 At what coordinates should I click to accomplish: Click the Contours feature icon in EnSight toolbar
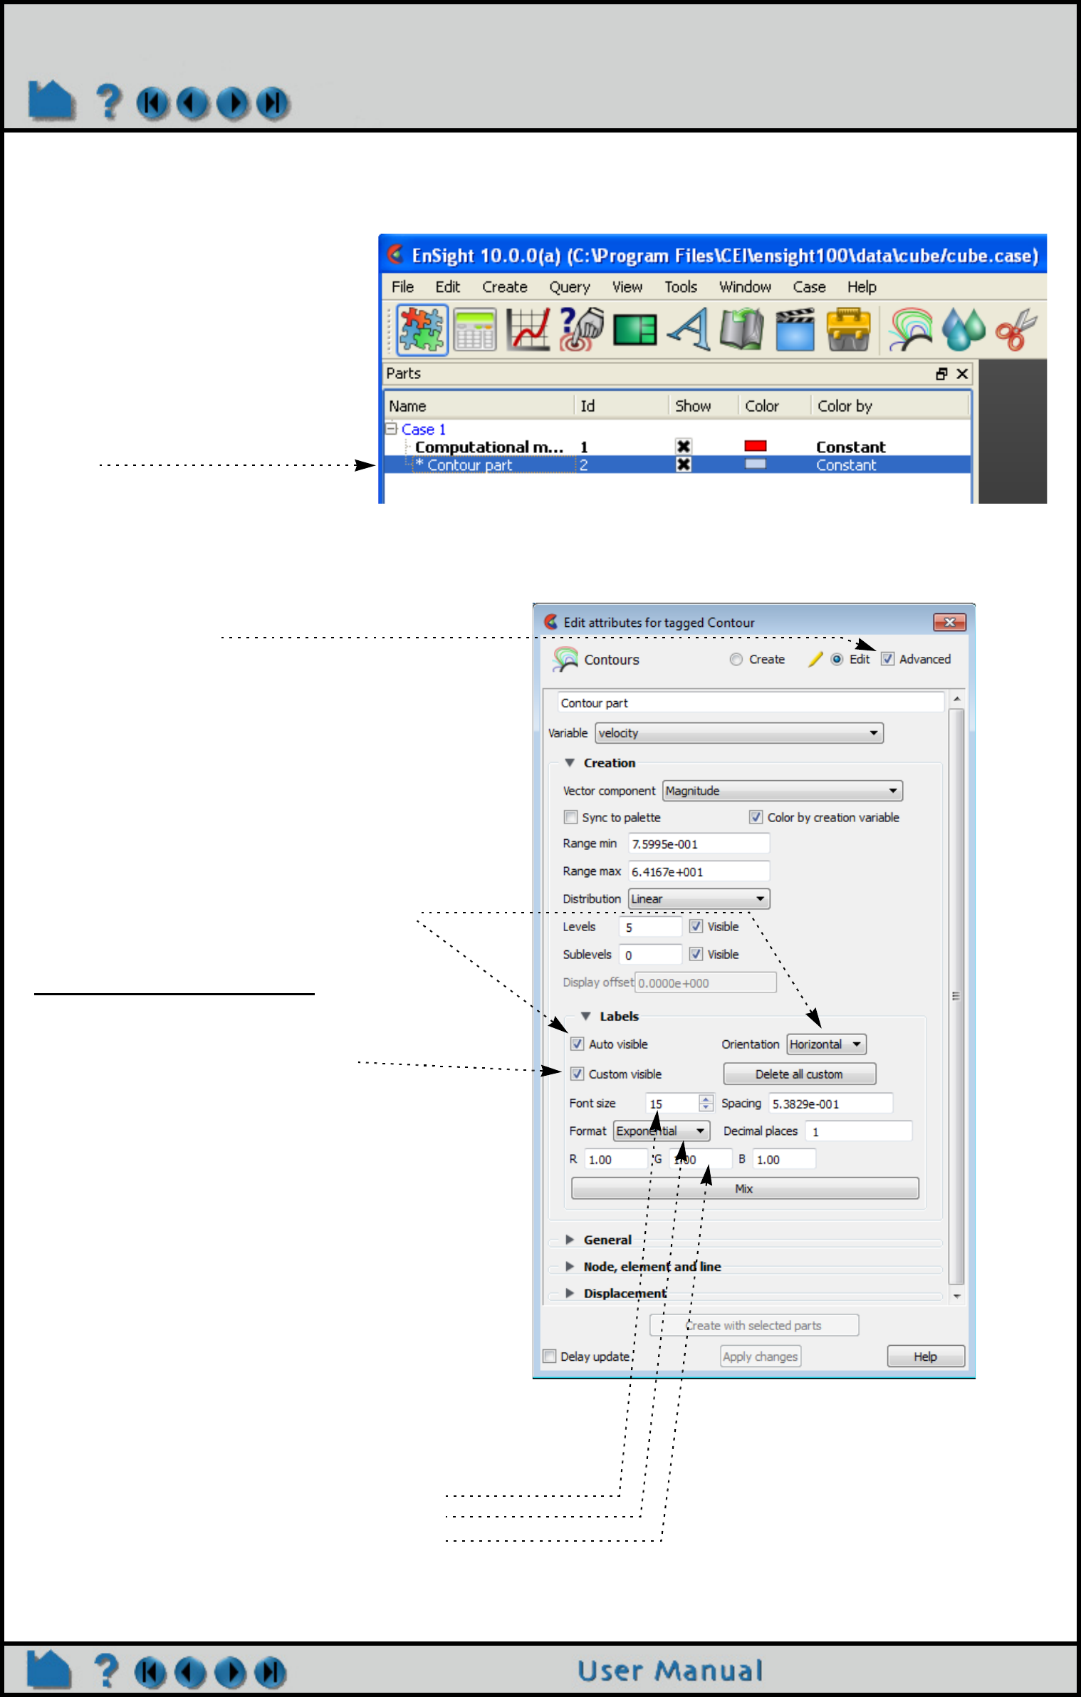pyautogui.click(x=911, y=330)
